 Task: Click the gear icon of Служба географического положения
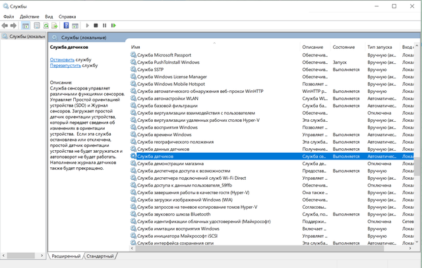pos(133,142)
